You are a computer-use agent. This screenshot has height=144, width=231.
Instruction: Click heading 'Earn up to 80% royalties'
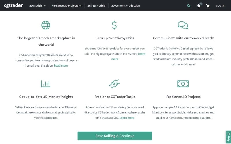click(x=115, y=38)
